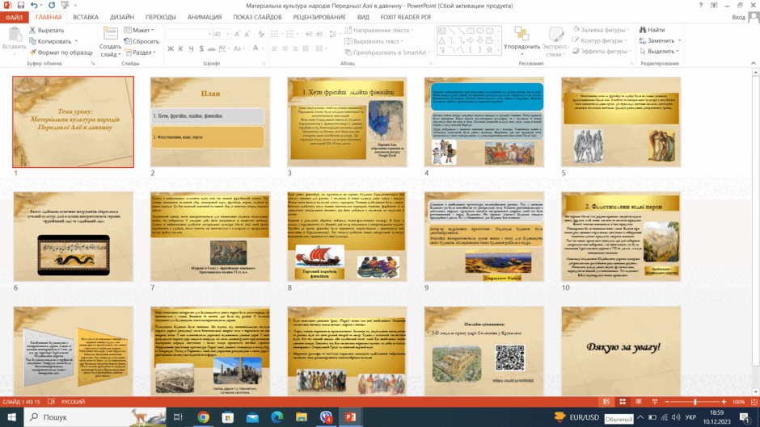Click the Help question mark icon
Viewport: 760px width, 427px height.
click(701, 6)
